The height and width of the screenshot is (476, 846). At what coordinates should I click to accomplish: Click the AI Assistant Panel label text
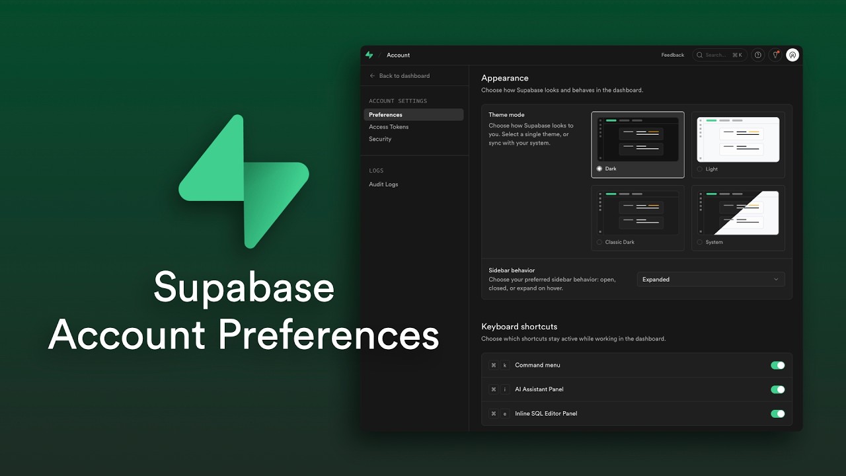(x=539, y=389)
